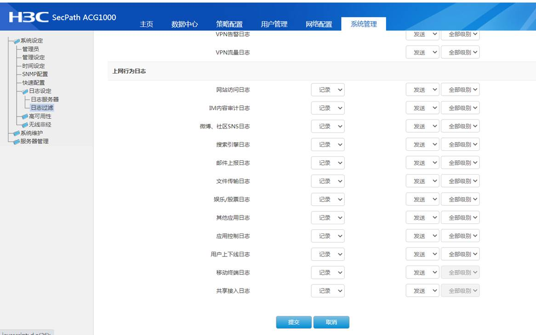
Task: Open 记录 dropdown for 微博、社区SNS日志
Action: coord(328,126)
